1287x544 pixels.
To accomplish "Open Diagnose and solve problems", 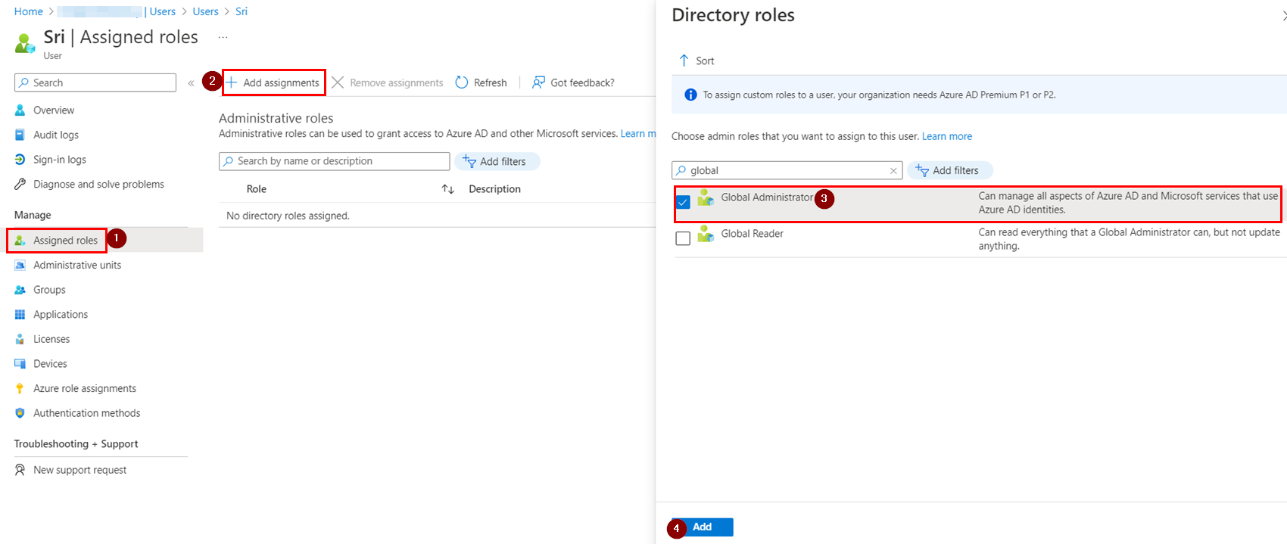I will (x=98, y=185).
